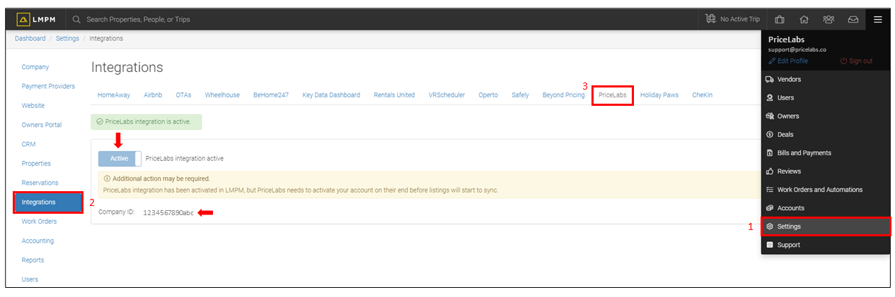The width and height of the screenshot is (895, 297).
Task: Switch to the CheKin tab
Action: tap(702, 95)
